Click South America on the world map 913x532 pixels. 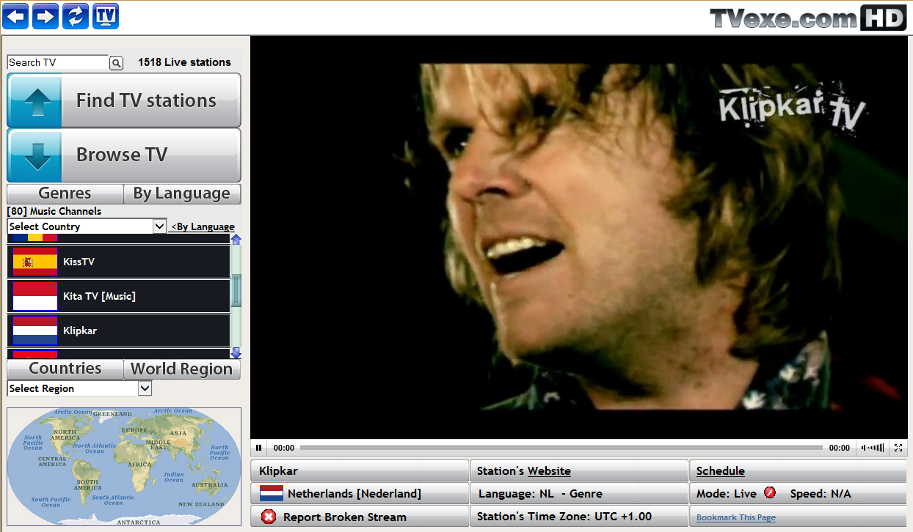(x=87, y=484)
